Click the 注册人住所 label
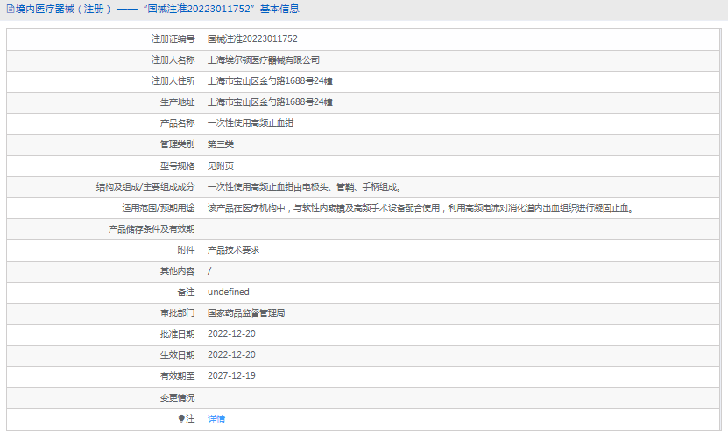728x433 pixels. point(173,81)
